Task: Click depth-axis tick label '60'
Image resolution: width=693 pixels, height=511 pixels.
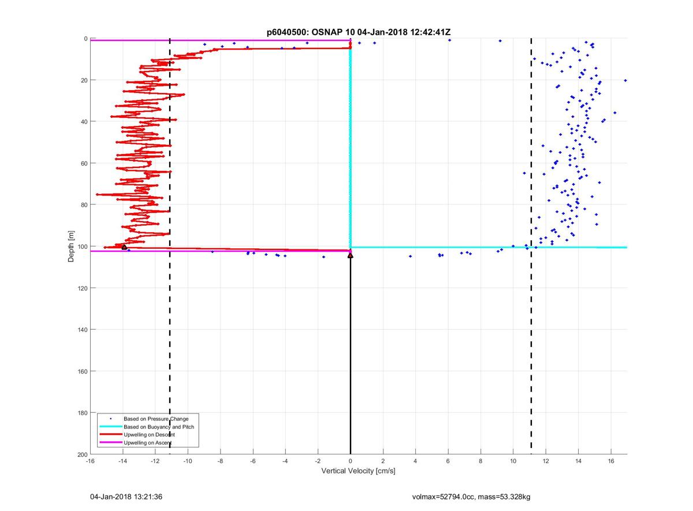Action: coord(84,163)
